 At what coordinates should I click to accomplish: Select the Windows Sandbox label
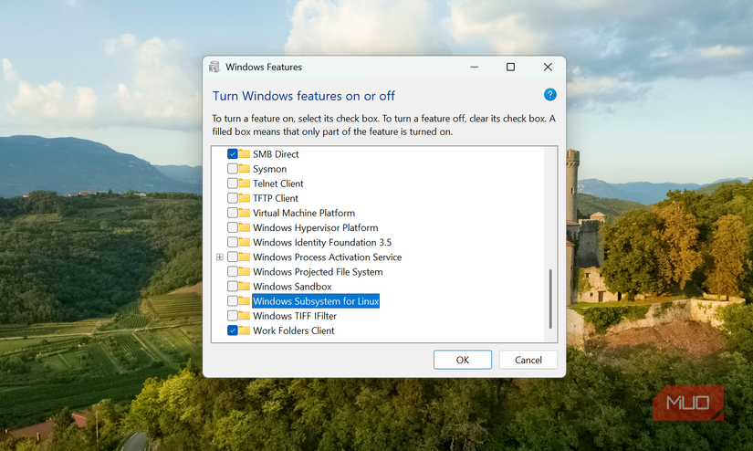292,287
